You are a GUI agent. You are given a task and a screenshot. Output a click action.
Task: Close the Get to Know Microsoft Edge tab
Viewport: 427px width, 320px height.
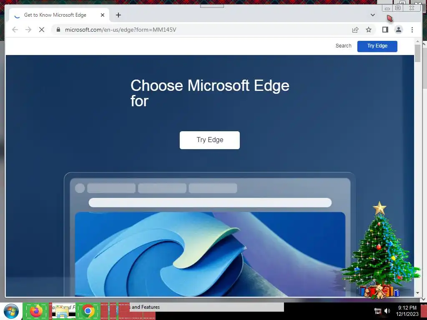[103, 15]
